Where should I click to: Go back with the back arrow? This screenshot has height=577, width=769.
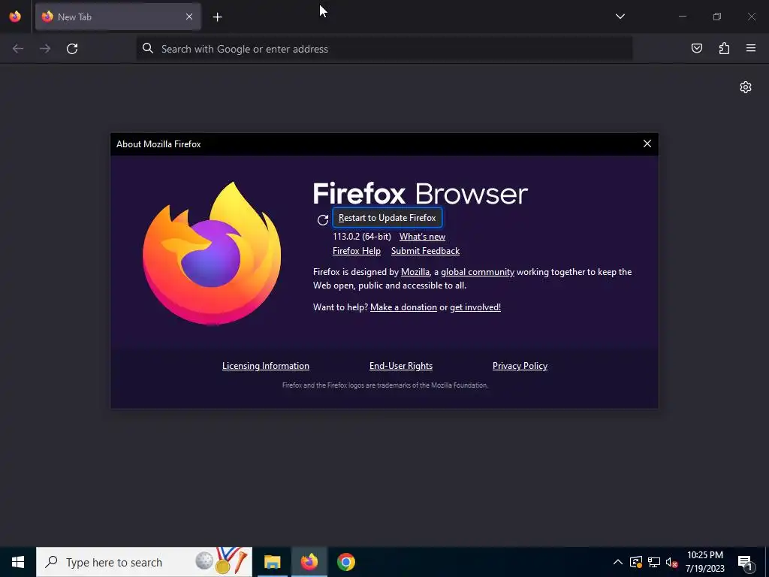click(18, 49)
